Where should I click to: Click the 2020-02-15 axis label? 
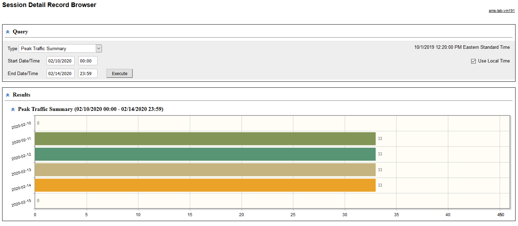pos(21,203)
